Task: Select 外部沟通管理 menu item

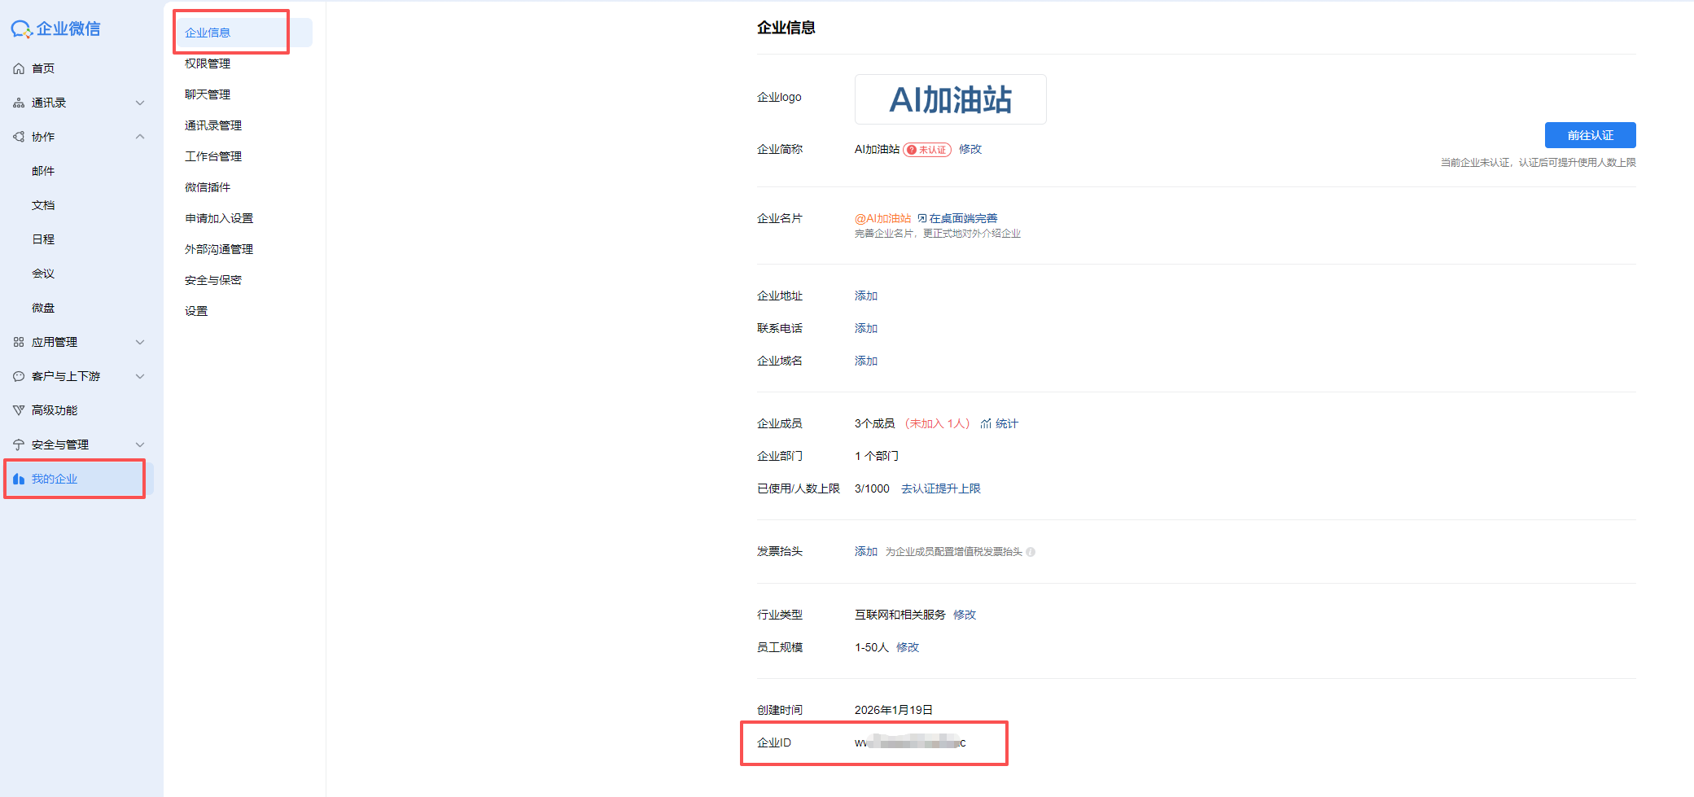Action: (x=219, y=249)
